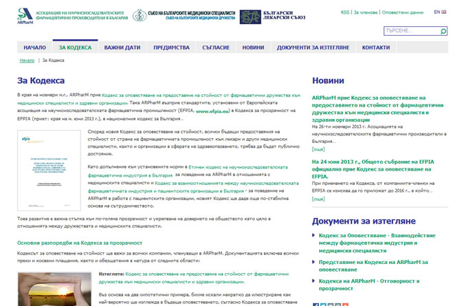This screenshot has height=306, width=464.
Task: Open news headline ARPharM прие Кодекс
Action: [377, 109]
